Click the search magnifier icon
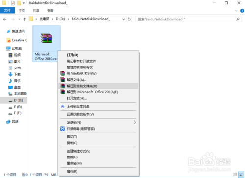This screenshot has width=245, height=178. pos(238,19)
